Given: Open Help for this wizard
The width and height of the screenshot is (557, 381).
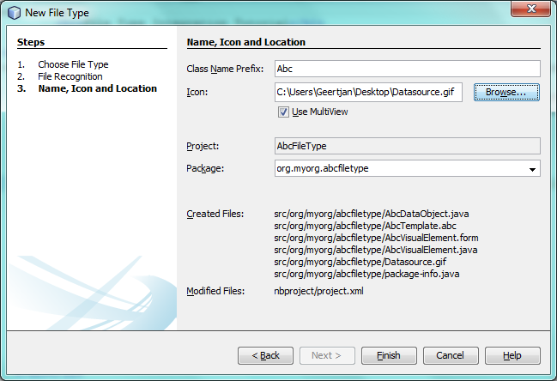Looking at the screenshot, I should click(x=512, y=355).
